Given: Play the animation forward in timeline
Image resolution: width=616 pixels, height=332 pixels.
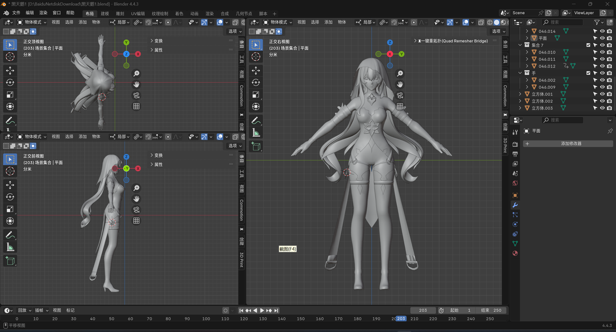Looking at the screenshot, I should point(262,310).
